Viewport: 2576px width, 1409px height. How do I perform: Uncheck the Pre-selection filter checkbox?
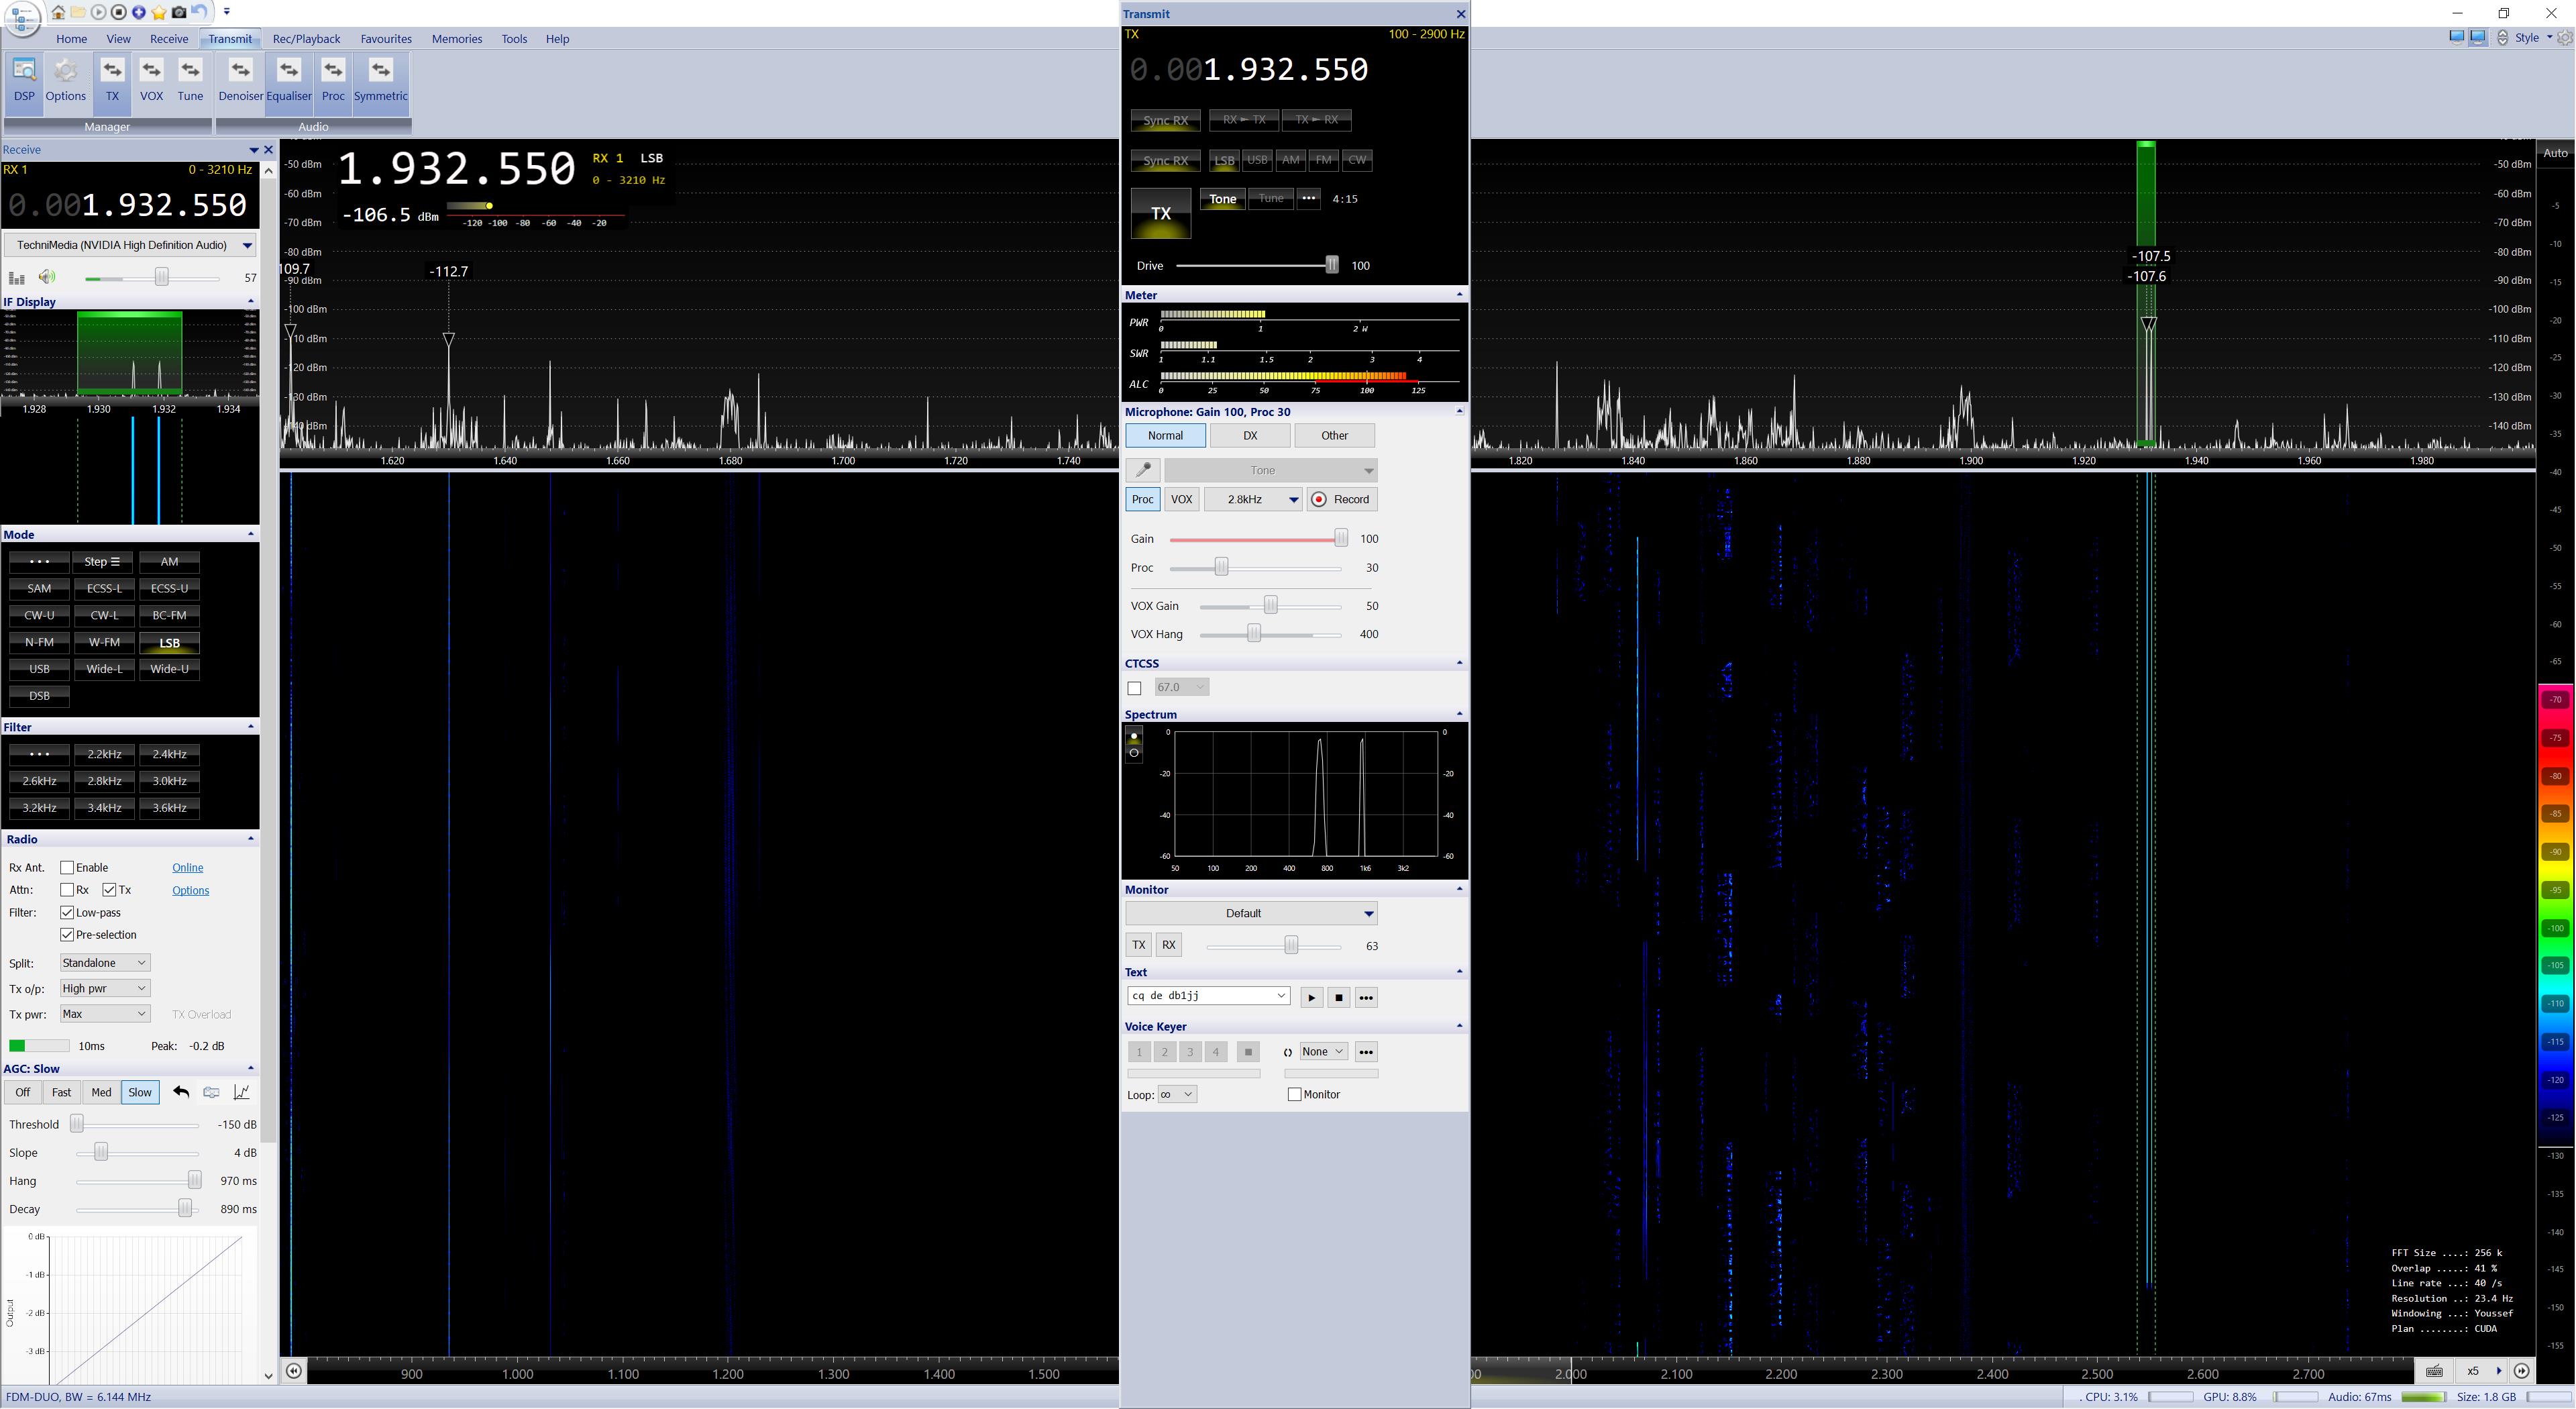(67, 934)
